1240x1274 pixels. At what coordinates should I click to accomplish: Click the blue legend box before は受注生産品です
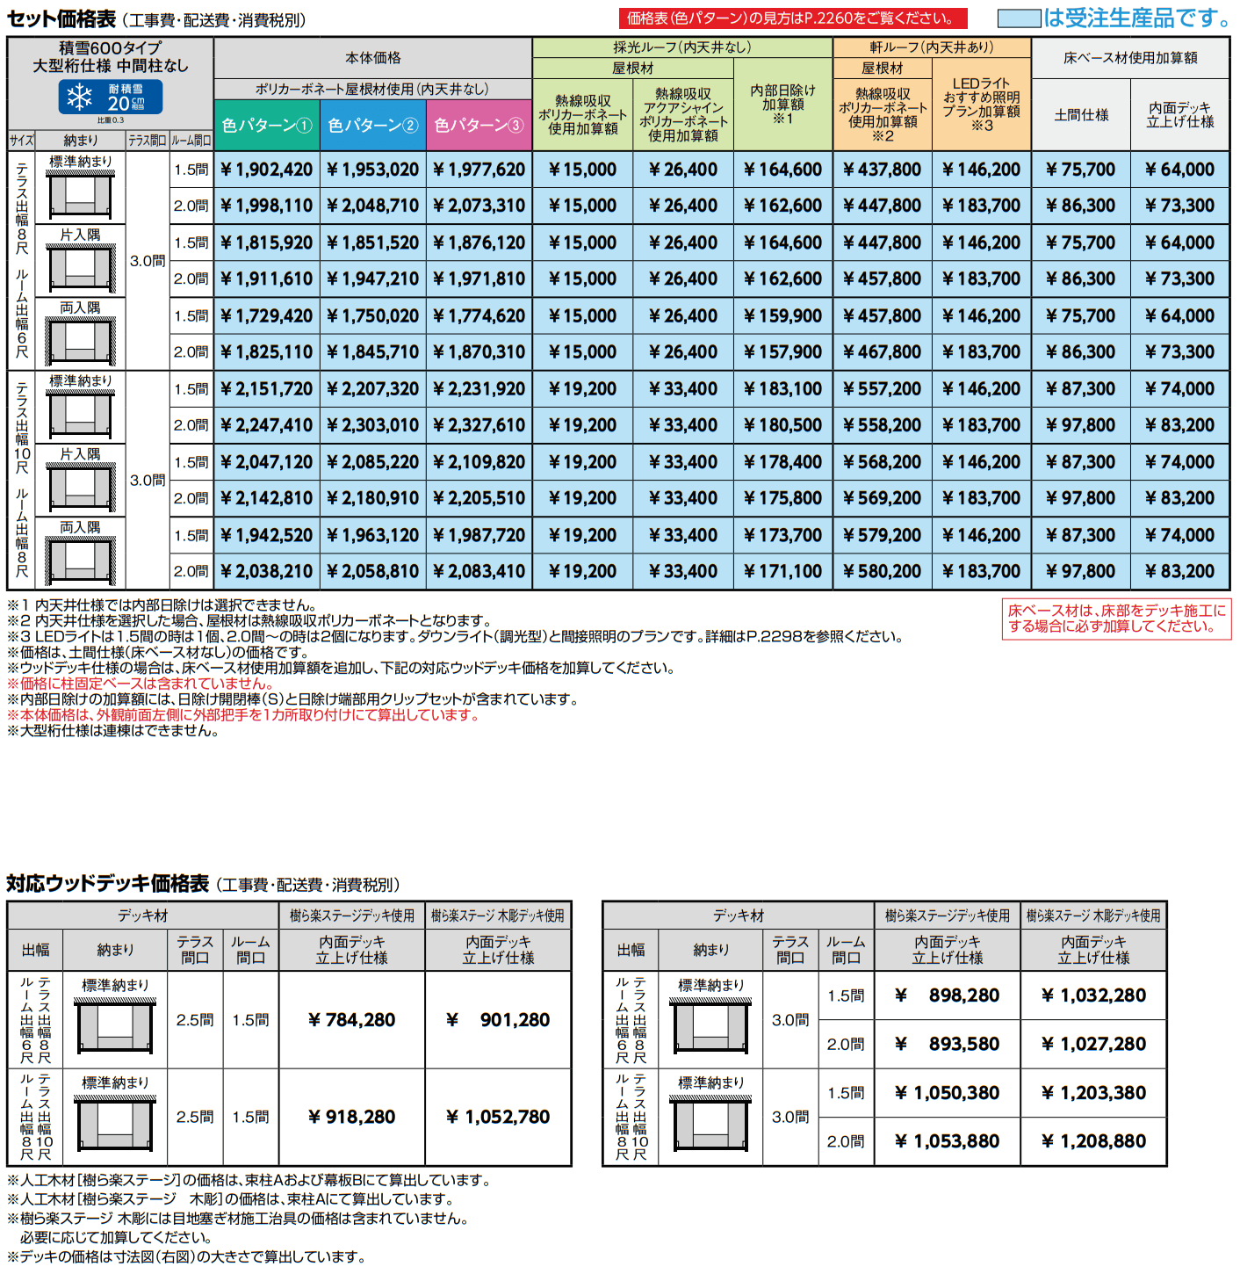(1020, 18)
